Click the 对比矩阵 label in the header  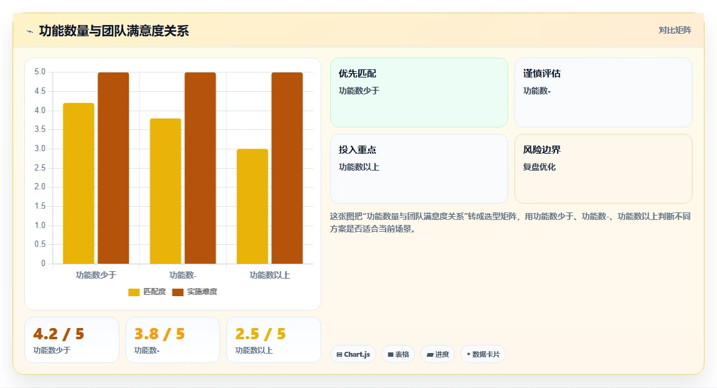point(674,30)
